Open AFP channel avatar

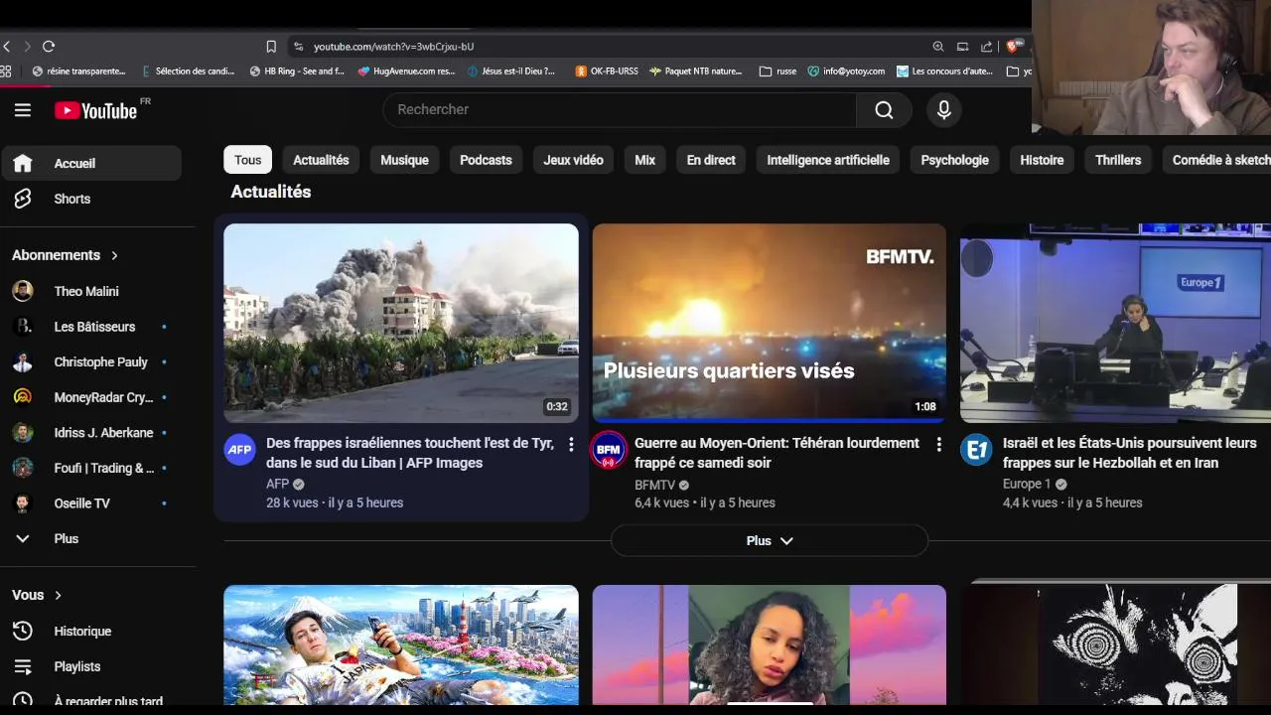pyautogui.click(x=239, y=450)
